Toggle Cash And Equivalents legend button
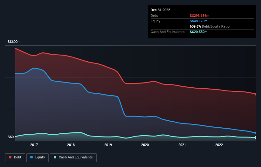This screenshot has height=167, width=261. point(73,157)
